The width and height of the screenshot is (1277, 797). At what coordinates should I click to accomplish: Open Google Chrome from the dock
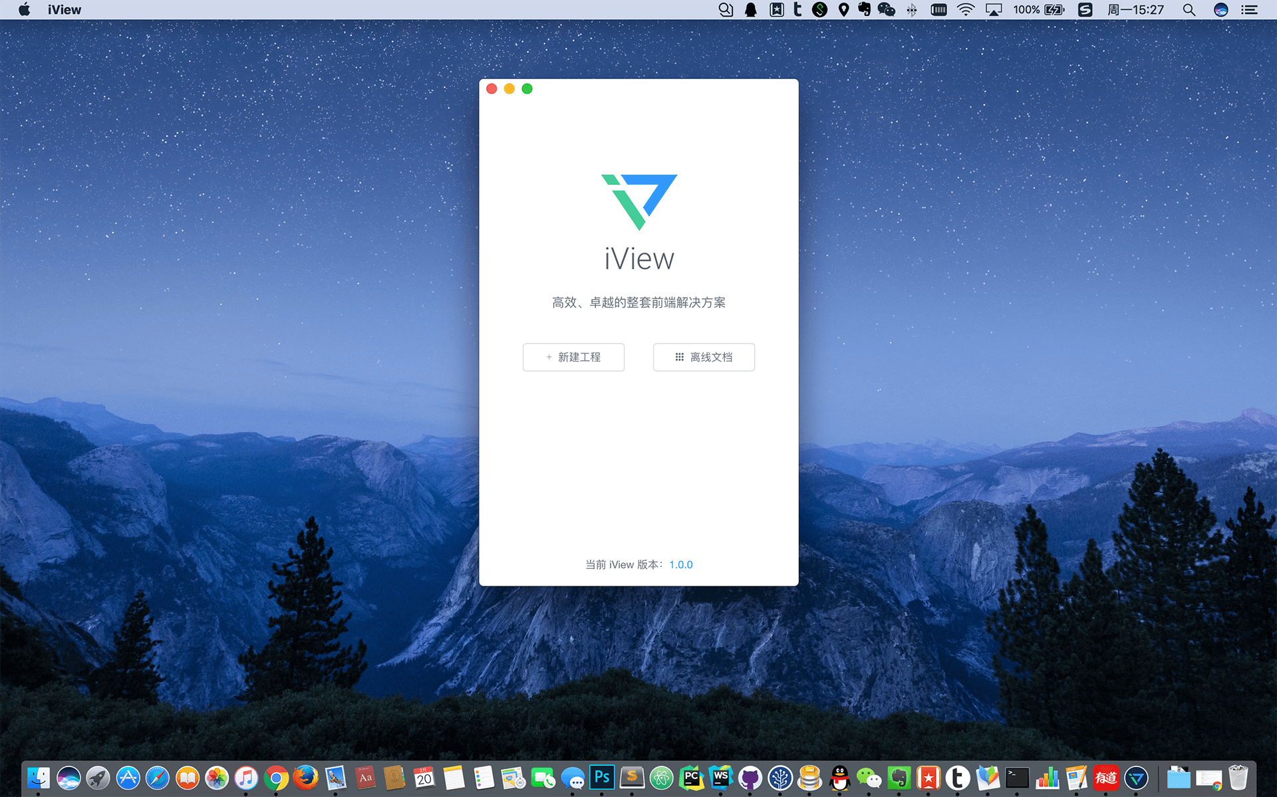pos(276,778)
